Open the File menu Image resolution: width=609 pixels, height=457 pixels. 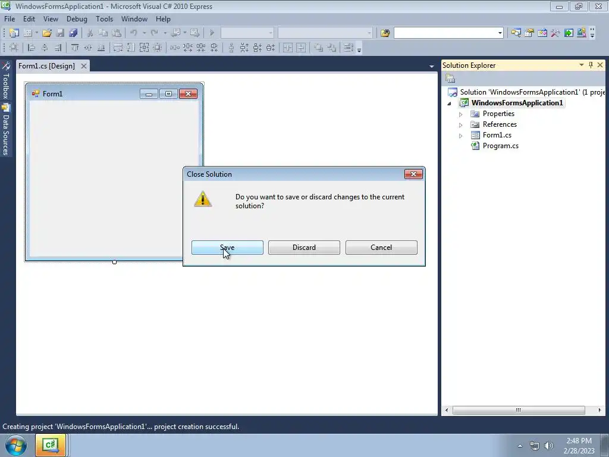point(10,18)
